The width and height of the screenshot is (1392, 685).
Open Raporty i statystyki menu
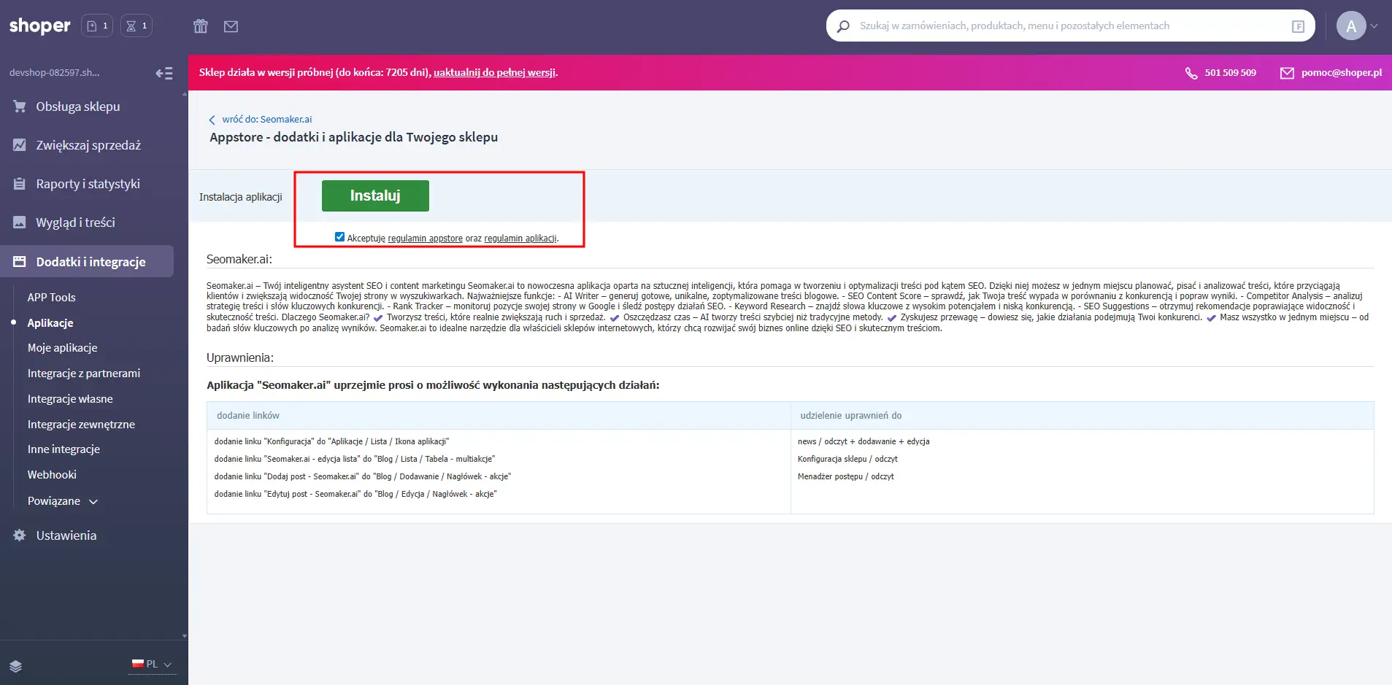tap(87, 184)
